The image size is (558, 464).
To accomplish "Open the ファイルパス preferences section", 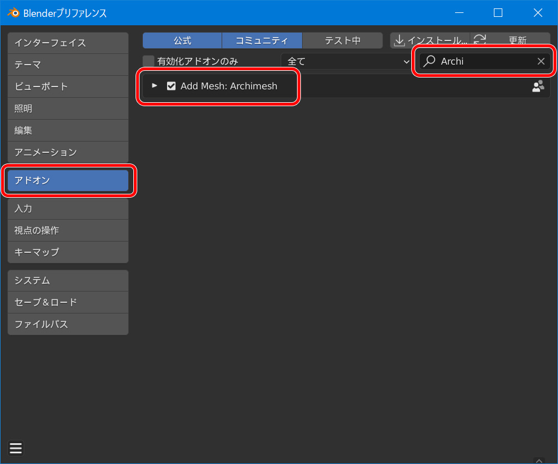I will (68, 324).
